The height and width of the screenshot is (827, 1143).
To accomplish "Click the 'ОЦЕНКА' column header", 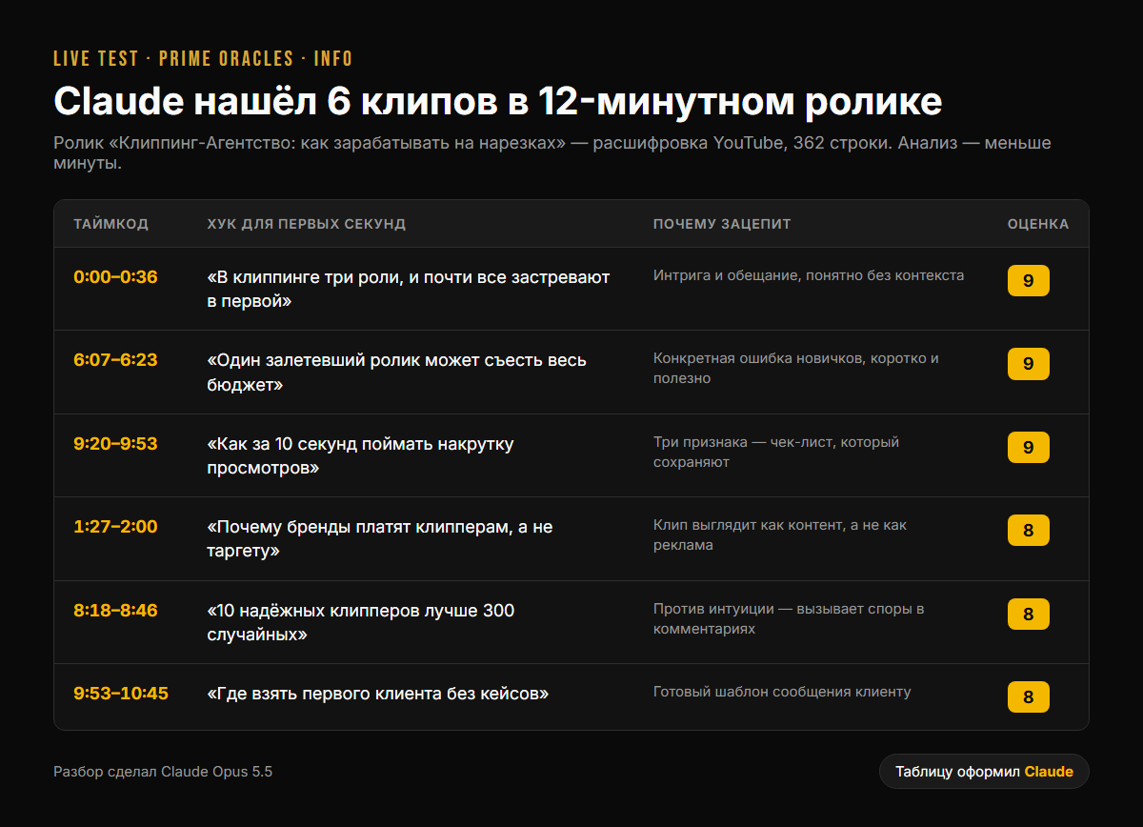I will pos(1038,224).
